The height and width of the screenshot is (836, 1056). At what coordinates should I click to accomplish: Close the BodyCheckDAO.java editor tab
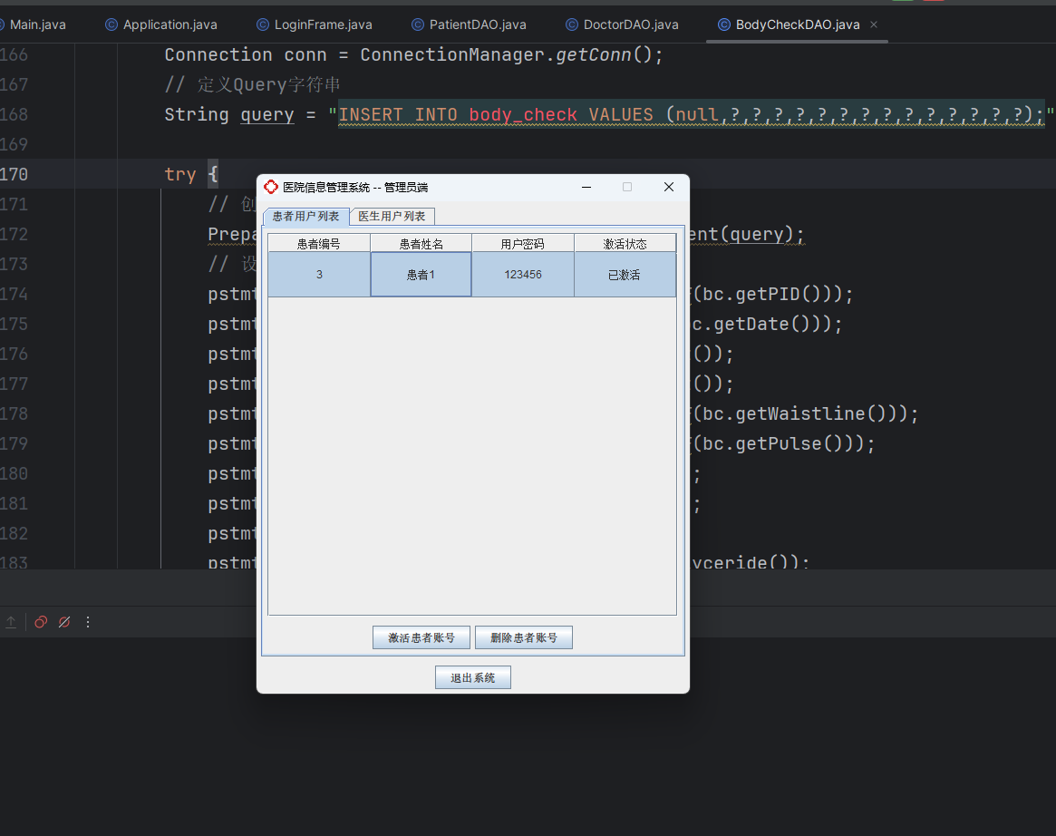874,24
